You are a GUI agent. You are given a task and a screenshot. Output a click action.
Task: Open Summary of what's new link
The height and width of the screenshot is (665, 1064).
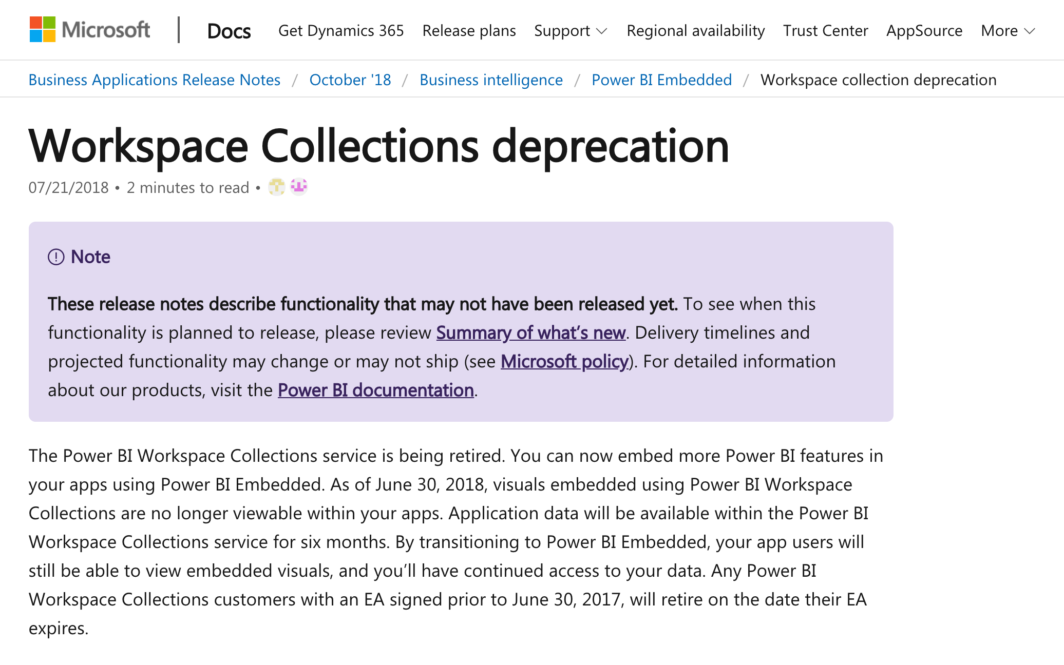[x=531, y=332]
